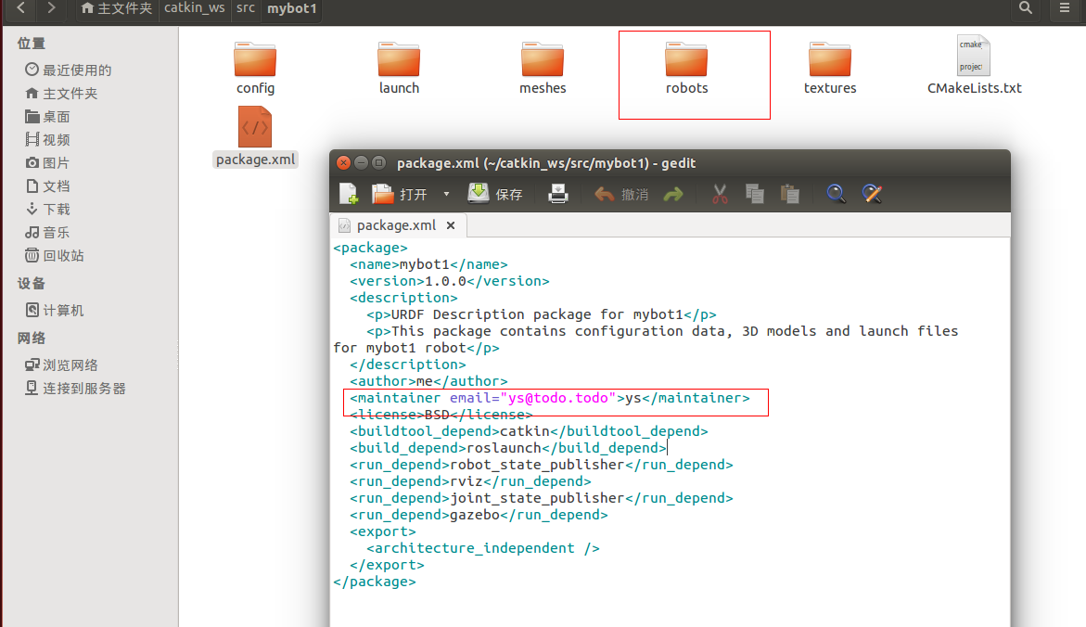Select the config folder

coord(255,68)
